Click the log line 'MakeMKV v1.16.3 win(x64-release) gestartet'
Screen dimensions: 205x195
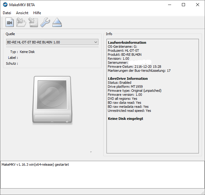(x=35, y=165)
